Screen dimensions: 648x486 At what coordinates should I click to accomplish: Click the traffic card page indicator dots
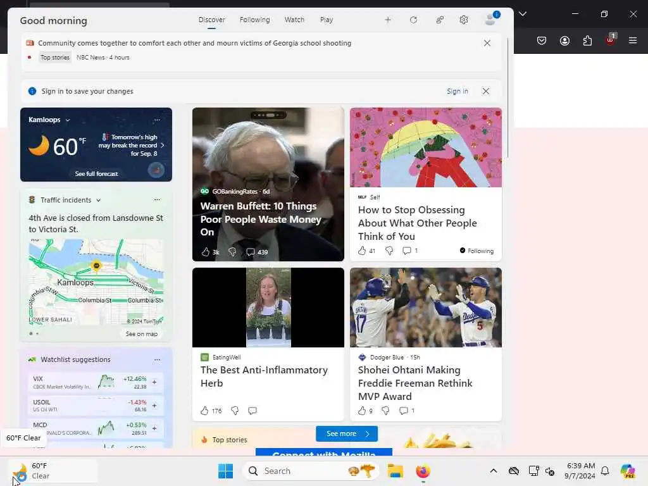click(x=34, y=333)
